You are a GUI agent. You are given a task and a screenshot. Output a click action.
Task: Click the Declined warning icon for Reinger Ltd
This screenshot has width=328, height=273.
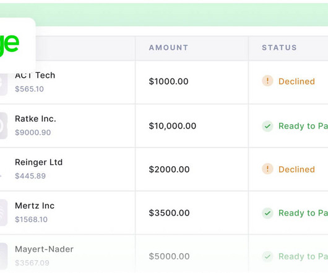coord(267,169)
